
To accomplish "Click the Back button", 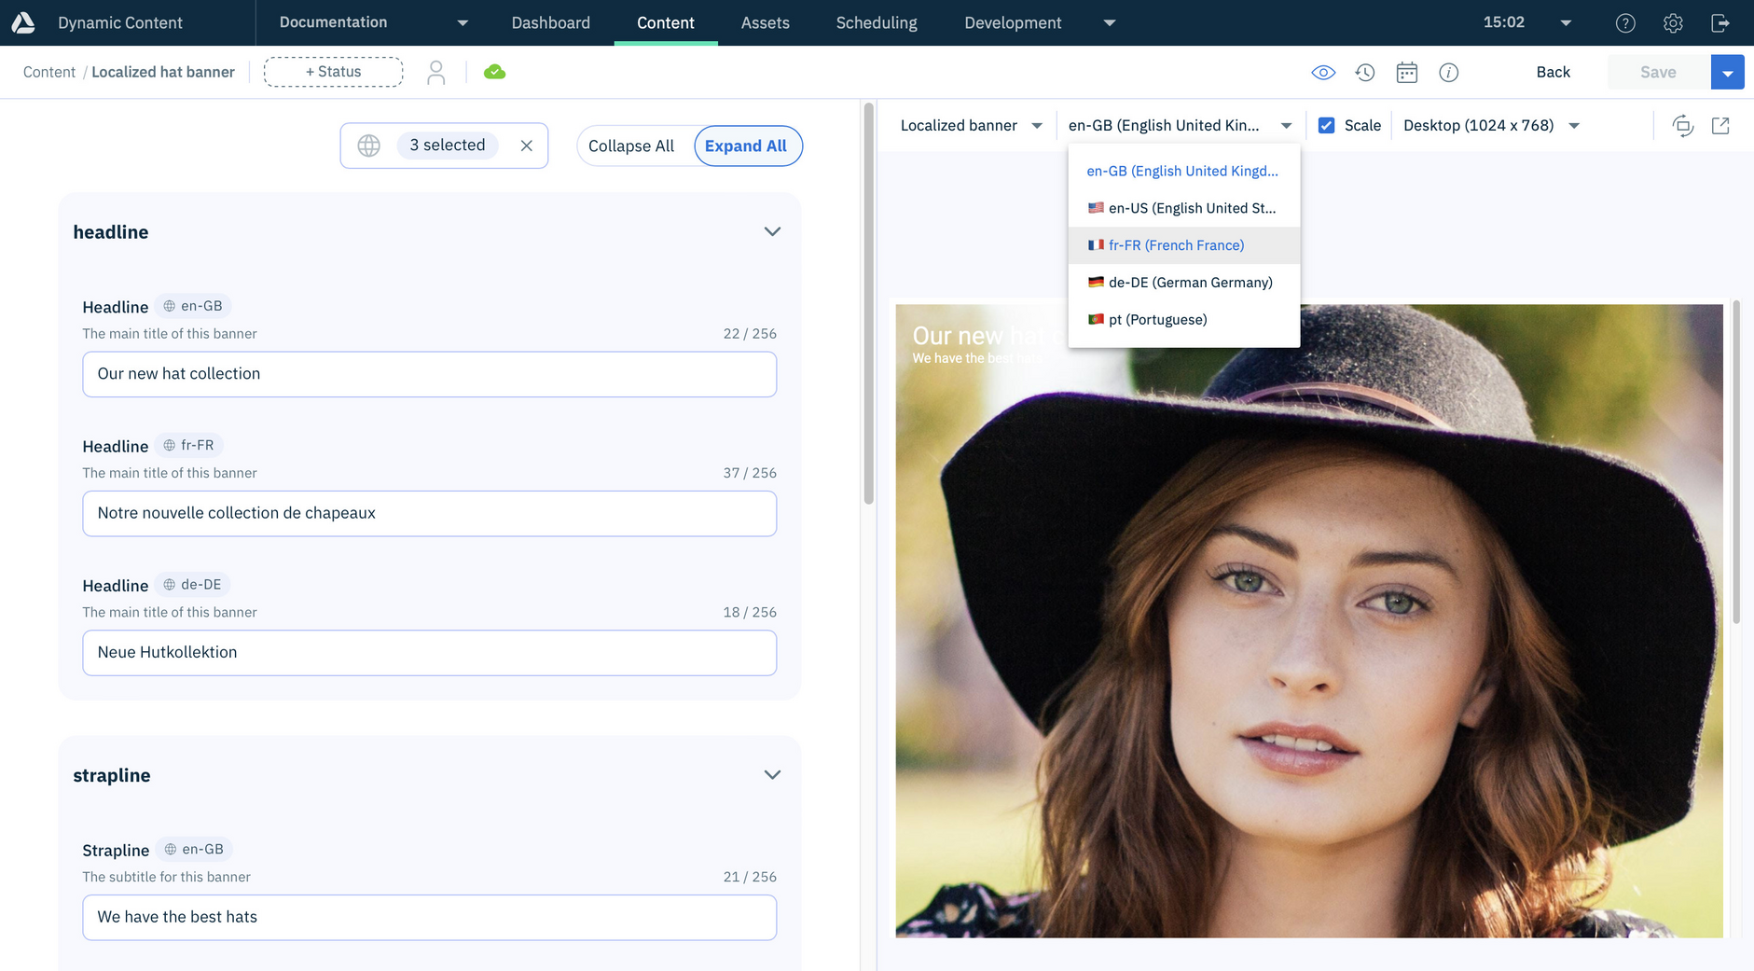I will 1553,73.
